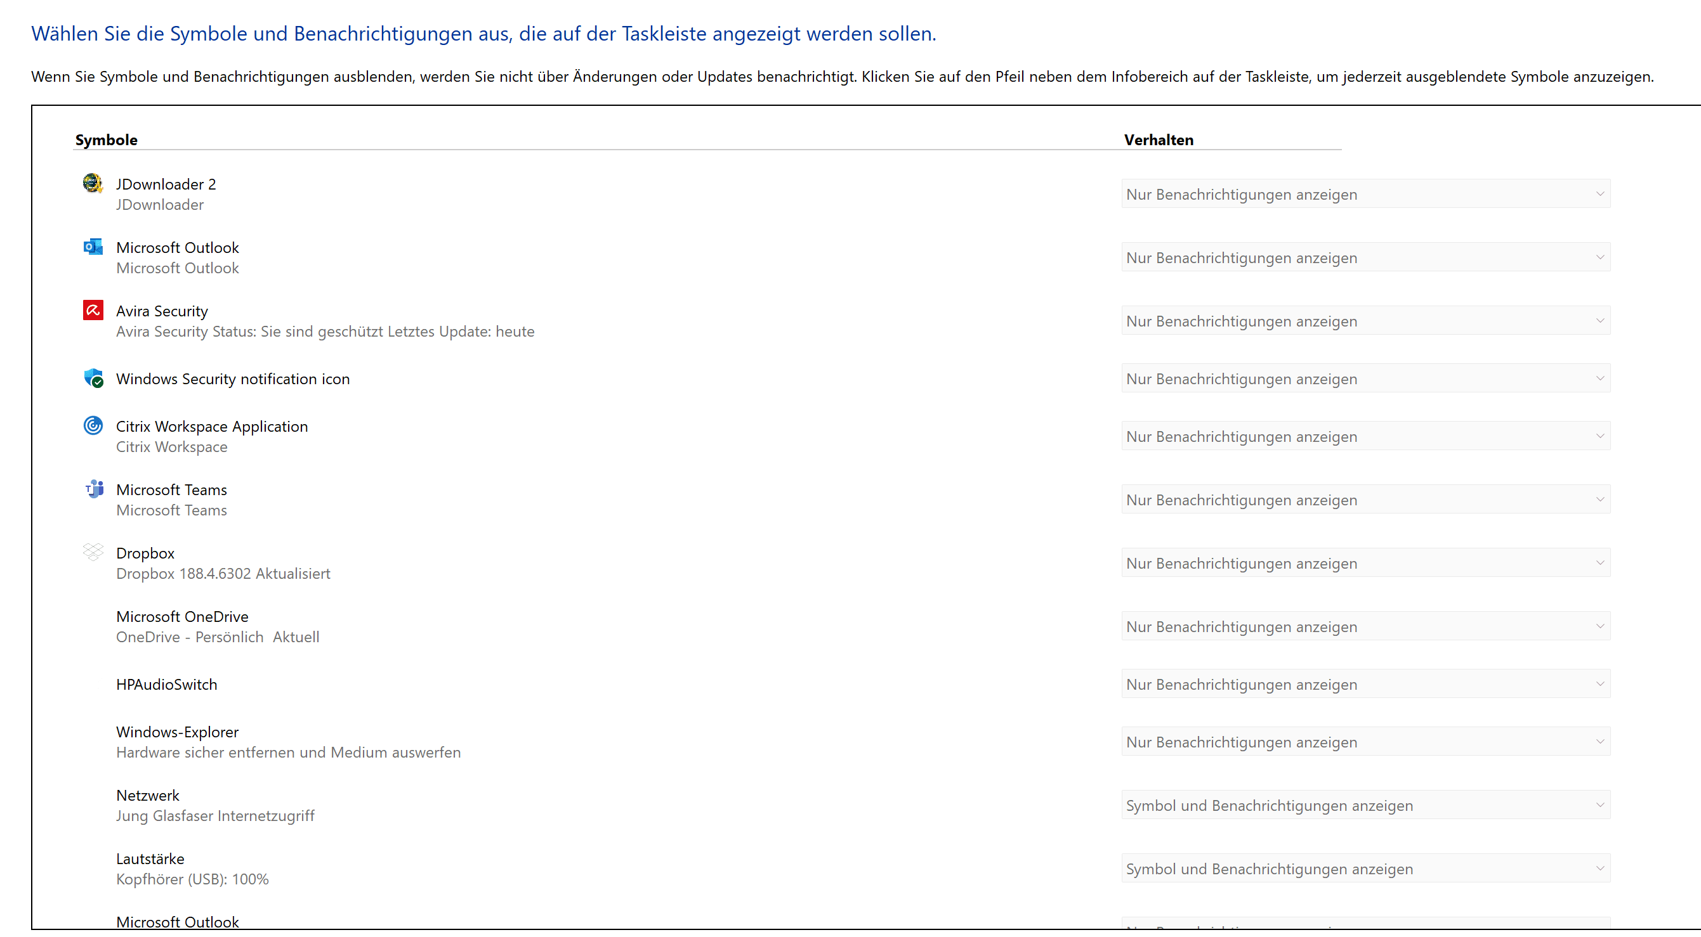Click 'Hardware sicher entfernen und Medium auswerfen'

coord(289,753)
